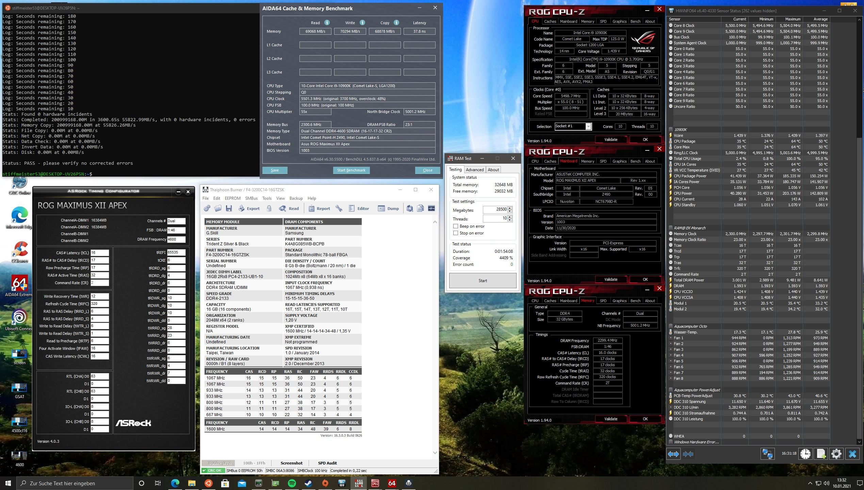
Task: Click the HWiNFO remote network monitor icon
Action: click(767, 454)
